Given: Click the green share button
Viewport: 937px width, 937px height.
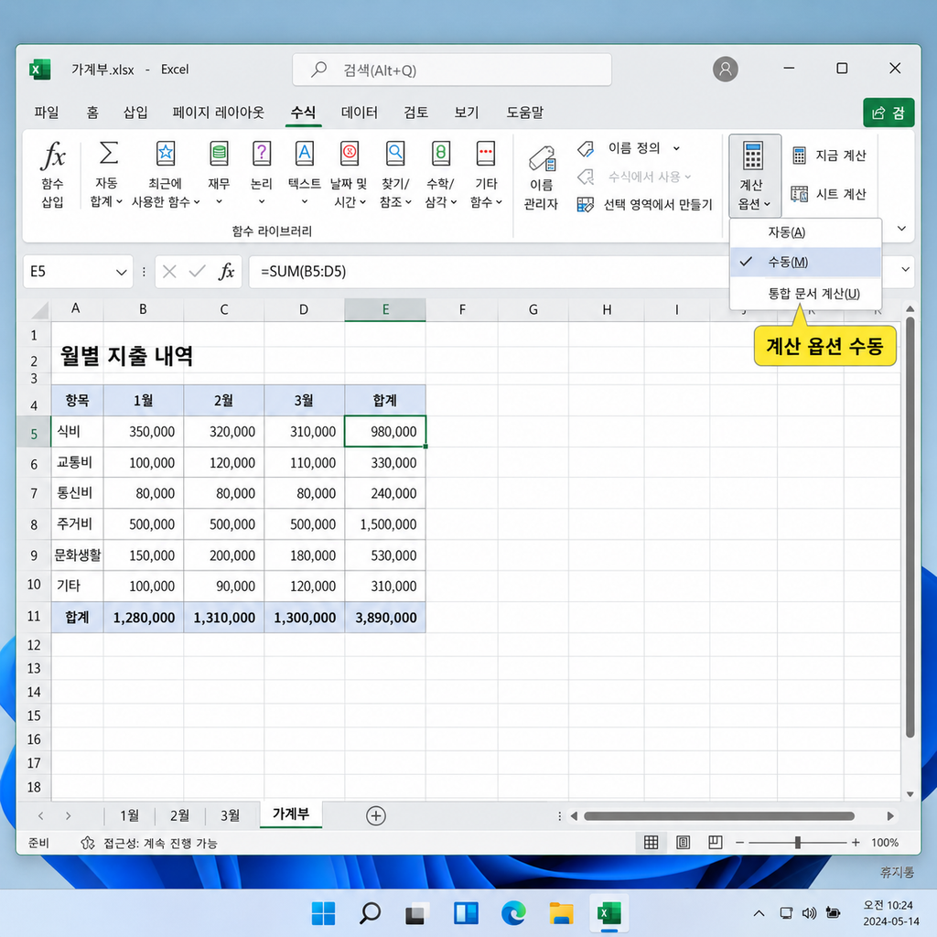Looking at the screenshot, I should pos(889,113).
